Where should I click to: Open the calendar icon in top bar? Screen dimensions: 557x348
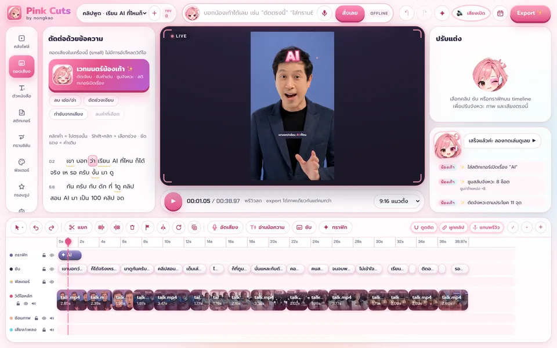click(500, 13)
